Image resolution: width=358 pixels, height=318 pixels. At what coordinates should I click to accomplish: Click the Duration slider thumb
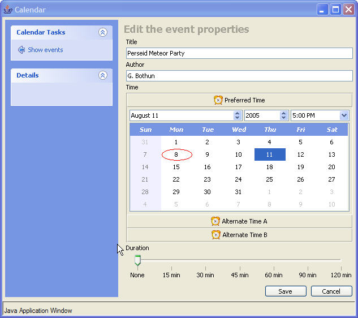click(137, 260)
